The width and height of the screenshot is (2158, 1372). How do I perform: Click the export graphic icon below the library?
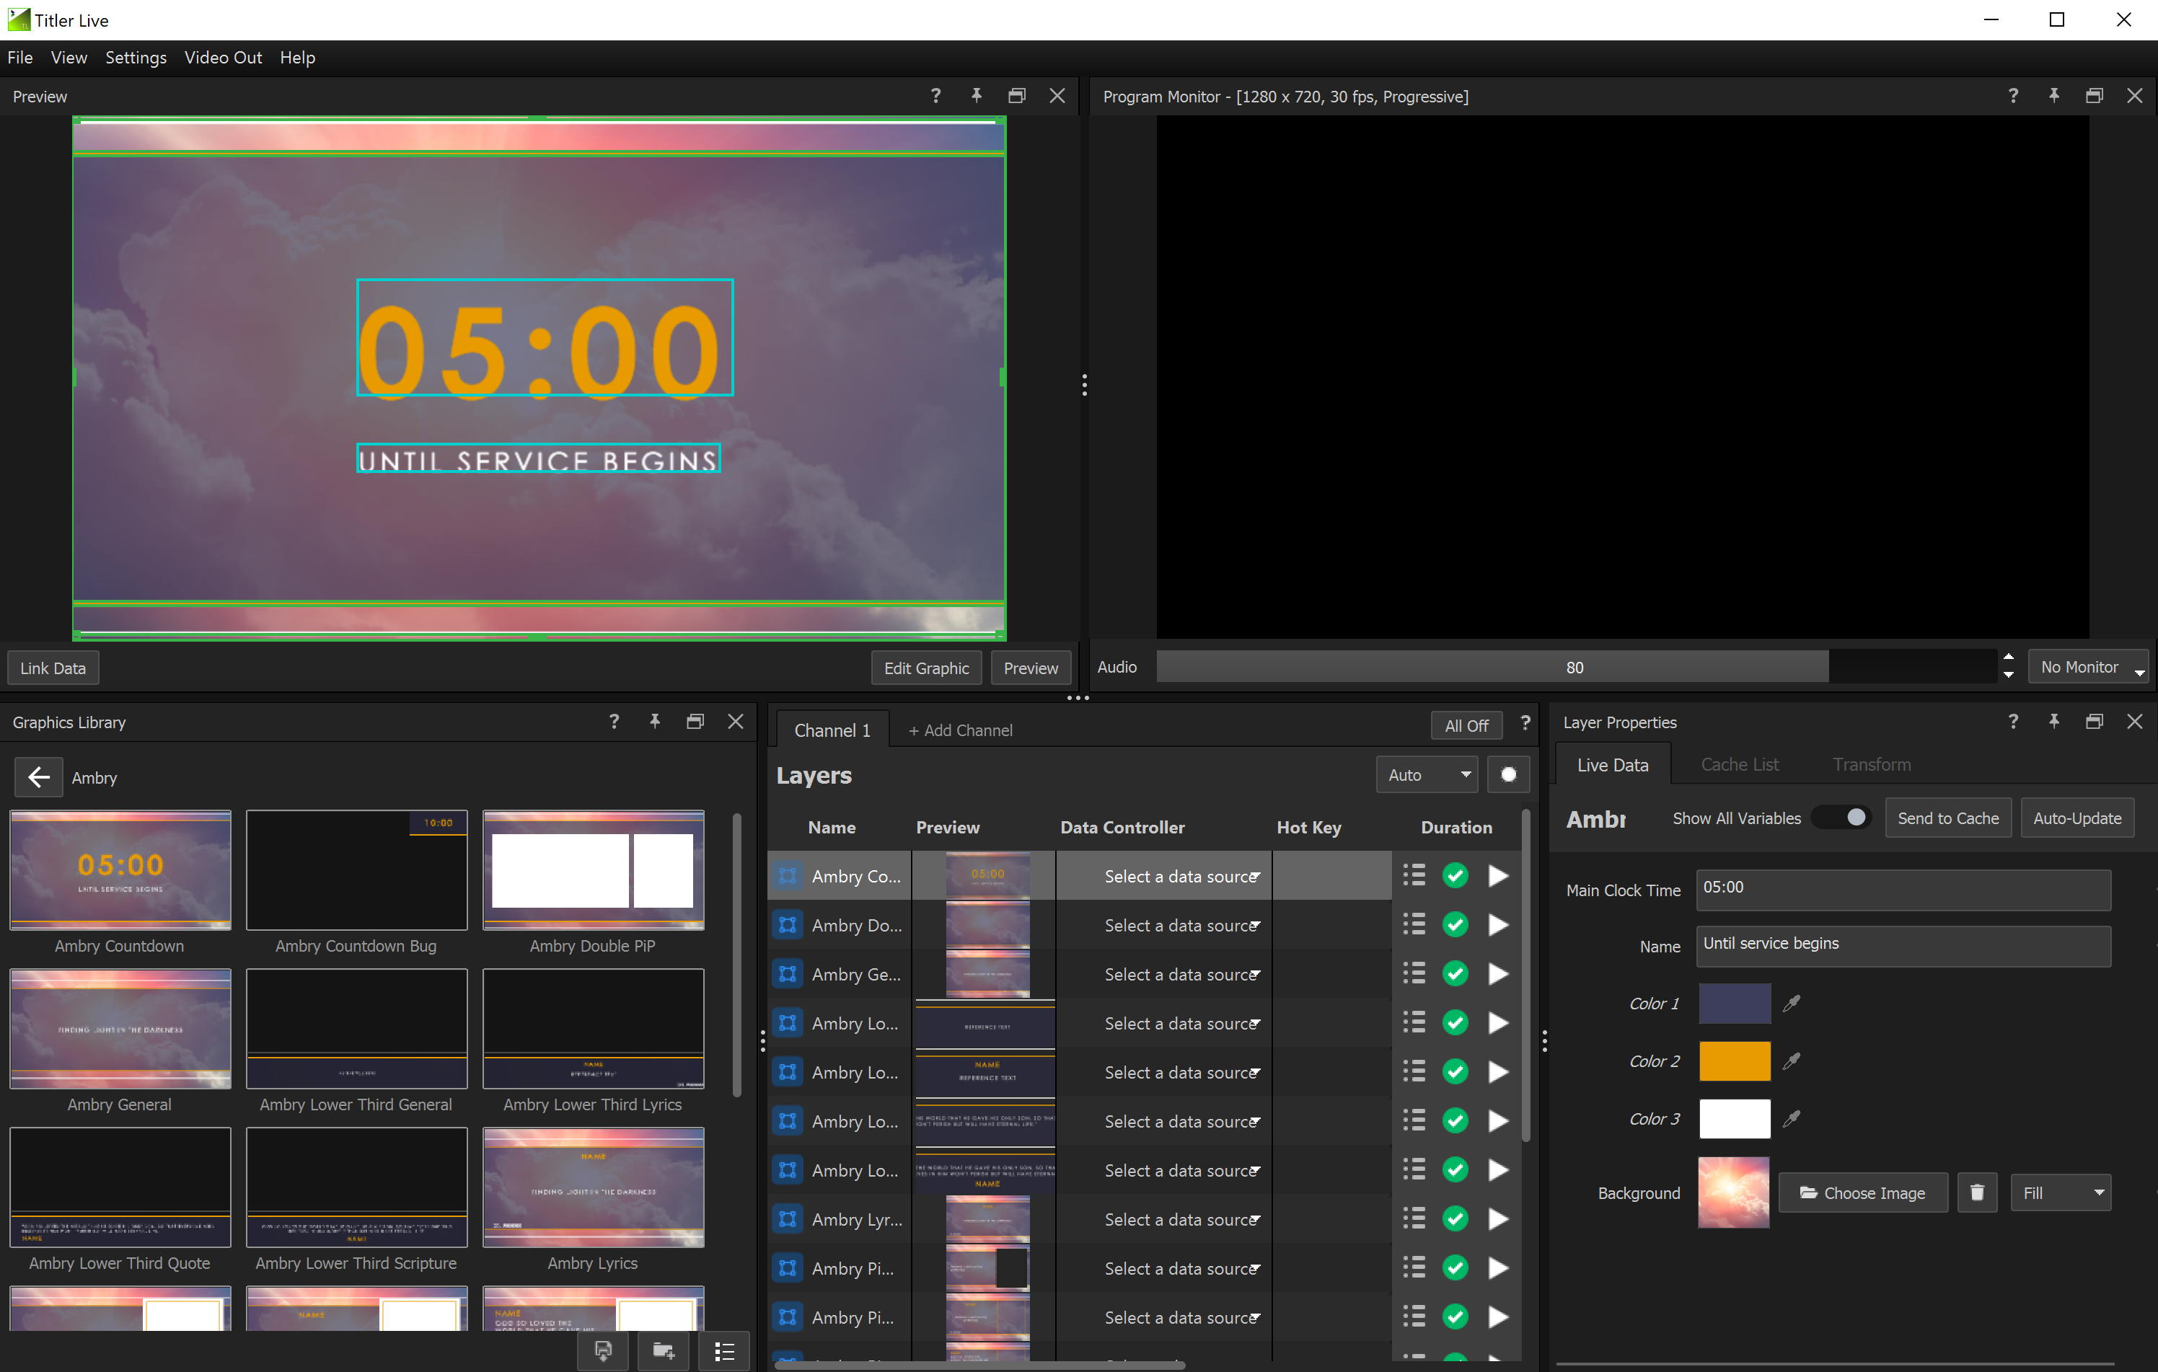pos(602,1350)
